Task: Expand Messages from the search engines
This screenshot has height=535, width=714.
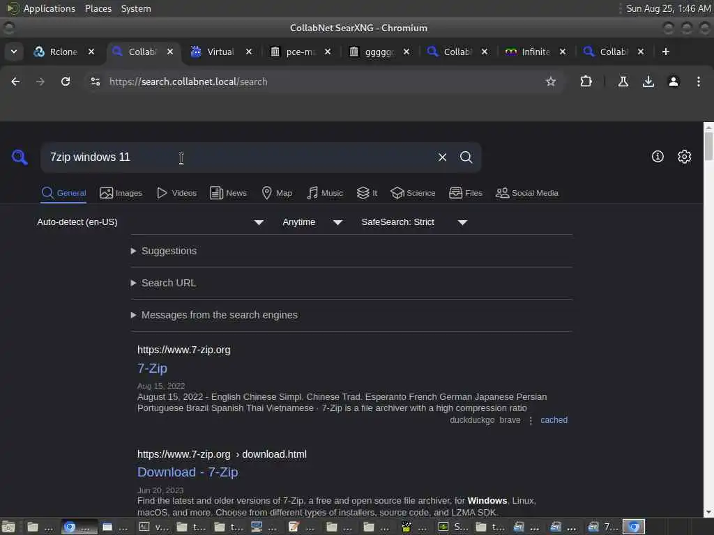Action: tap(215, 315)
